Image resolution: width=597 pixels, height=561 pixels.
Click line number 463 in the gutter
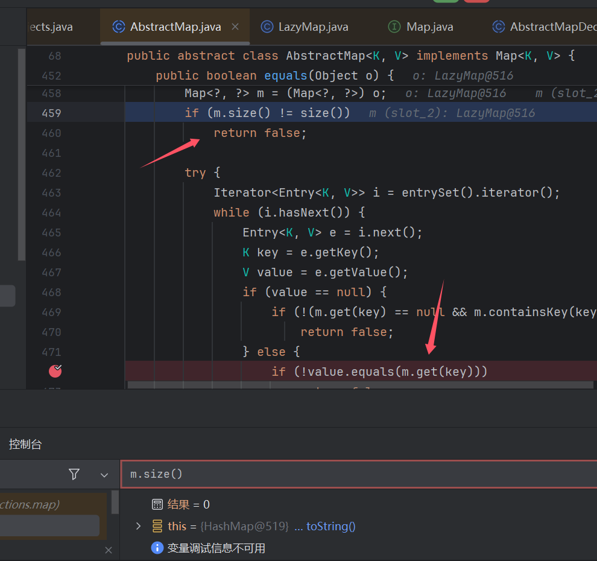point(51,193)
